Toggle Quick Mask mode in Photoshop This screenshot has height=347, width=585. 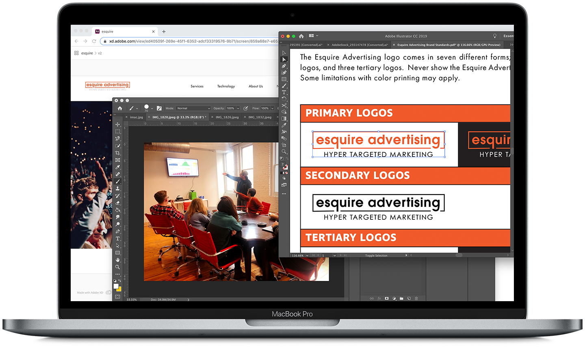(117, 297)
